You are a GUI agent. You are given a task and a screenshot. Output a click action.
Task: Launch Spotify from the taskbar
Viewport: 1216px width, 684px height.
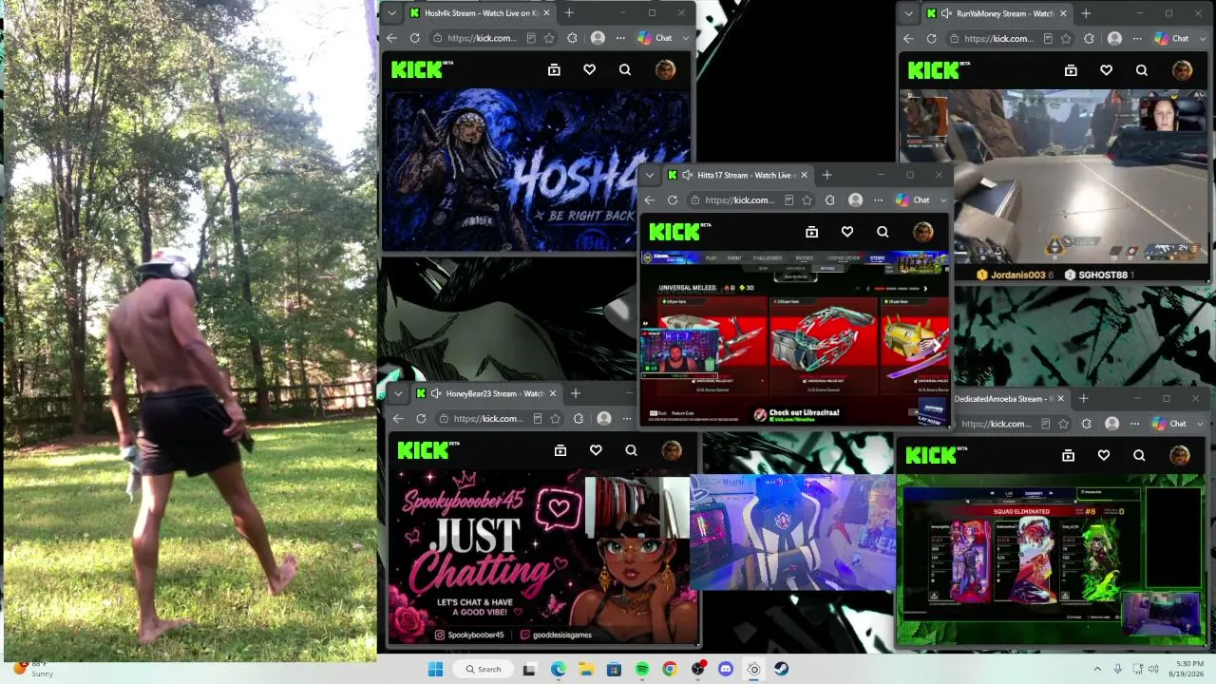(642, 669)
